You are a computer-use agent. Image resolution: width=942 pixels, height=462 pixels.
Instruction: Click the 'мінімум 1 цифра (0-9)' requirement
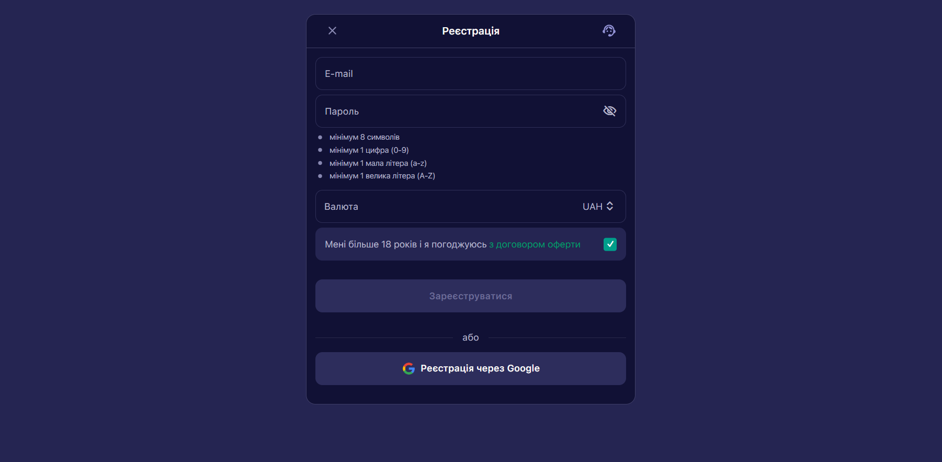pos(369,150)
